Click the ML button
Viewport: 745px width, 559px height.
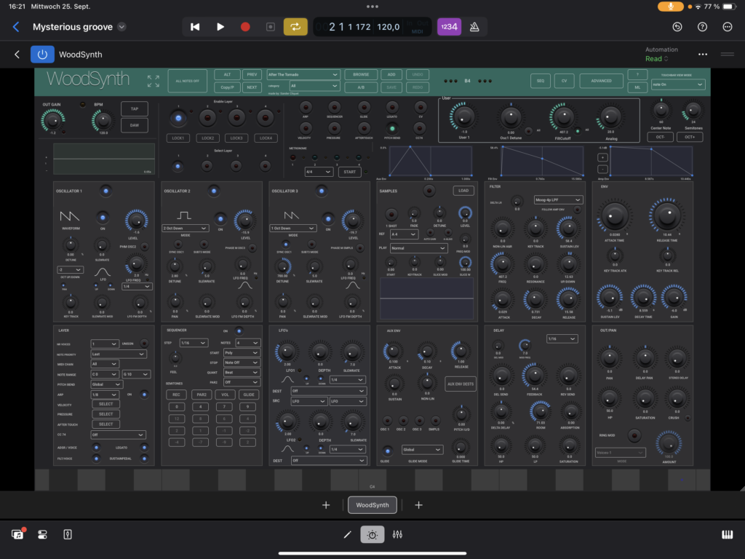point(637,87)
